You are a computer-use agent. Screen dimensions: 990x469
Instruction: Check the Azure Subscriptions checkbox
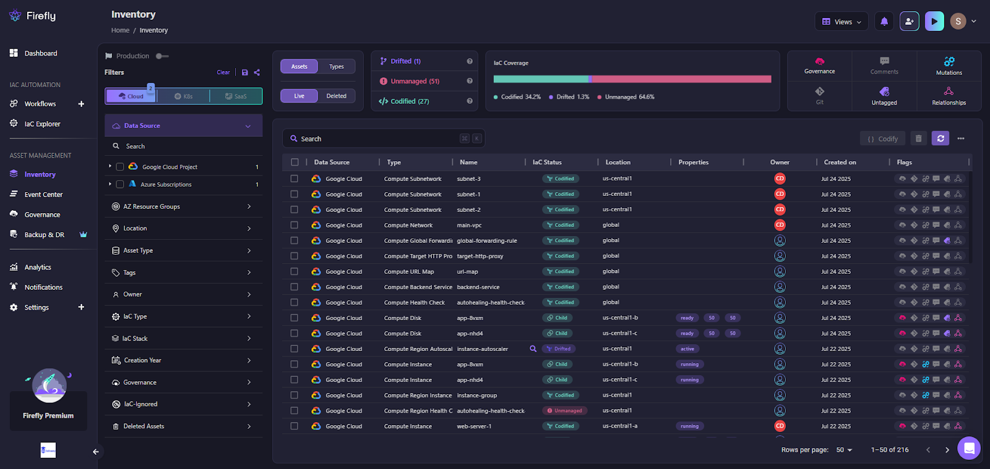point(120,184)
